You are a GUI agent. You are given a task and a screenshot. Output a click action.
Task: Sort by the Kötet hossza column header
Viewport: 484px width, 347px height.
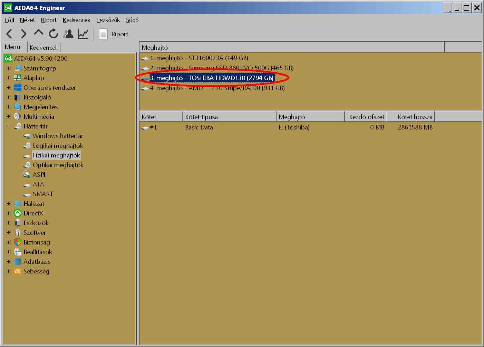[410, 117]
